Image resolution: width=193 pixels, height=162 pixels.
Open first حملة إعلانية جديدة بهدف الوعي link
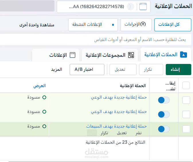[119, 97]
